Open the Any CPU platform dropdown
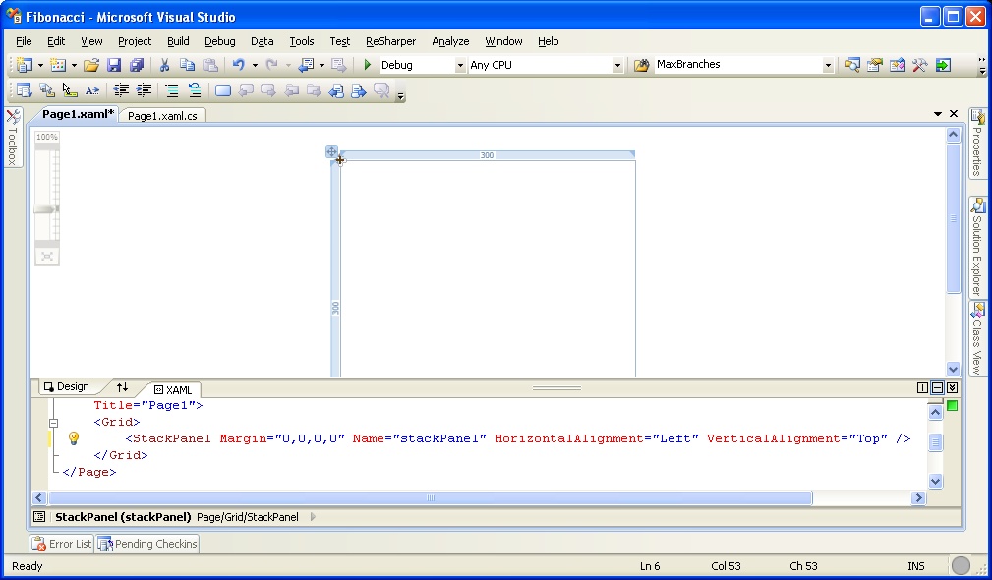This screenshot has height=580, width=992. [616, 65]
